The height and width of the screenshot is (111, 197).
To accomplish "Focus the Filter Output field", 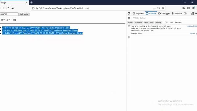I will pos(165,18).
